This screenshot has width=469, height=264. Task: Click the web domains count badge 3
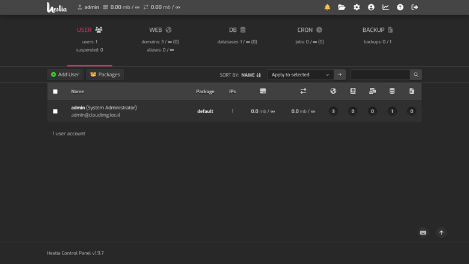point(333,111)
